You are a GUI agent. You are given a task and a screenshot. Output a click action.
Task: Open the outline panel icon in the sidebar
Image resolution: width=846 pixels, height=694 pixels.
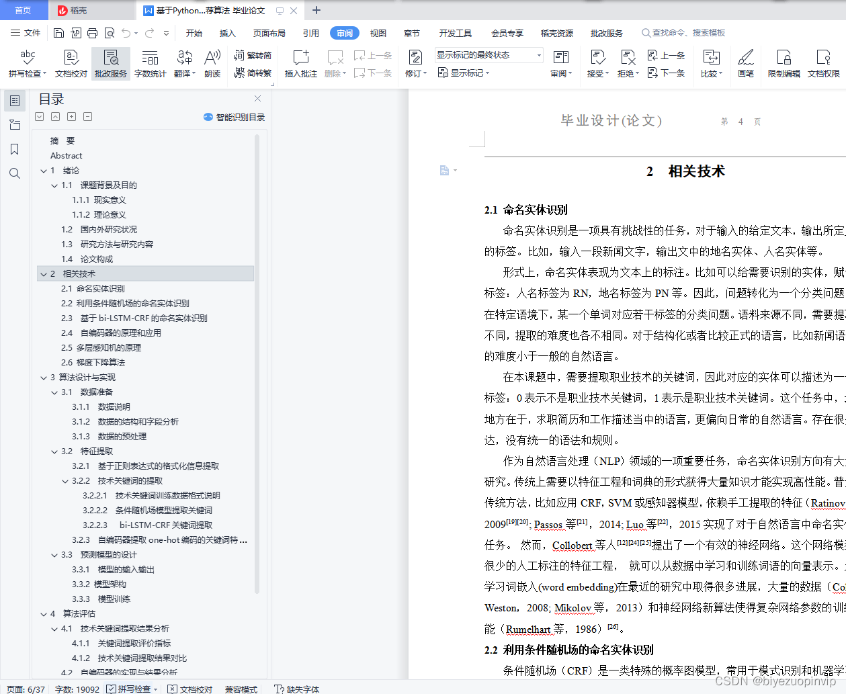pos(15,101)
